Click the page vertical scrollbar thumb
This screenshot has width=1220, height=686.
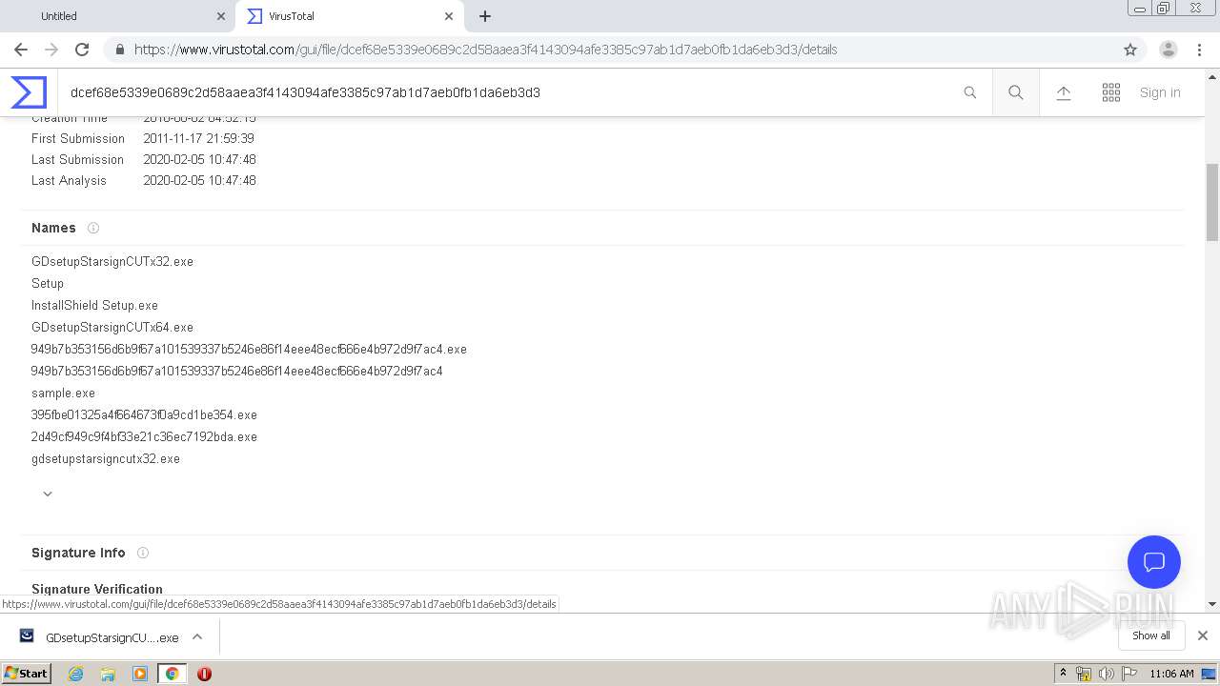[x=1212, y=202]
